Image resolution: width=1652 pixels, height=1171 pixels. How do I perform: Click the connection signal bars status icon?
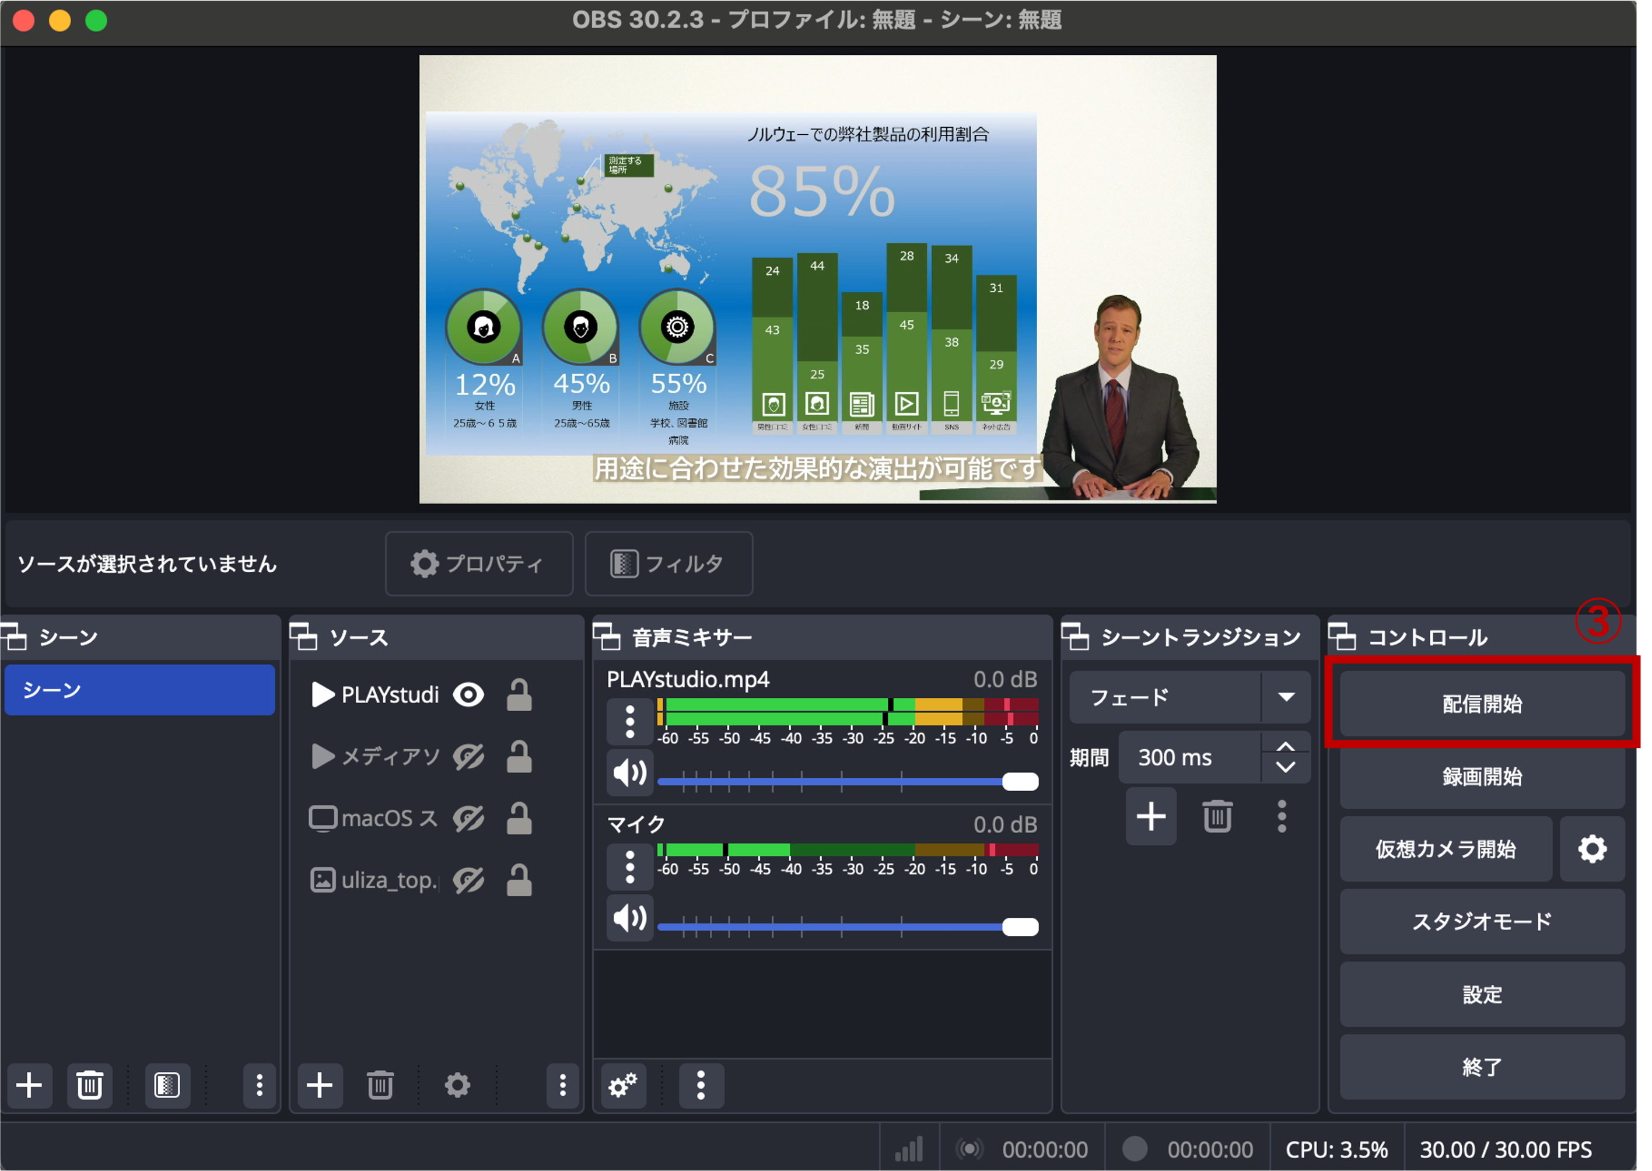[x=909, y=1149]
